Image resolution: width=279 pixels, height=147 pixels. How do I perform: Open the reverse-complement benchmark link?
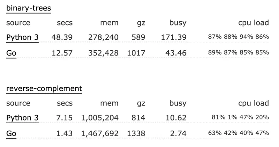point(44,89)
